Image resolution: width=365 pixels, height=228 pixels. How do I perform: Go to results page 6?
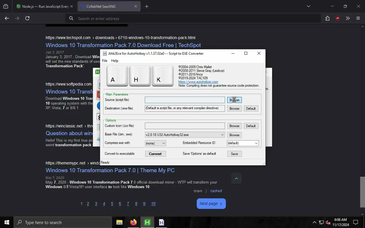120,203
